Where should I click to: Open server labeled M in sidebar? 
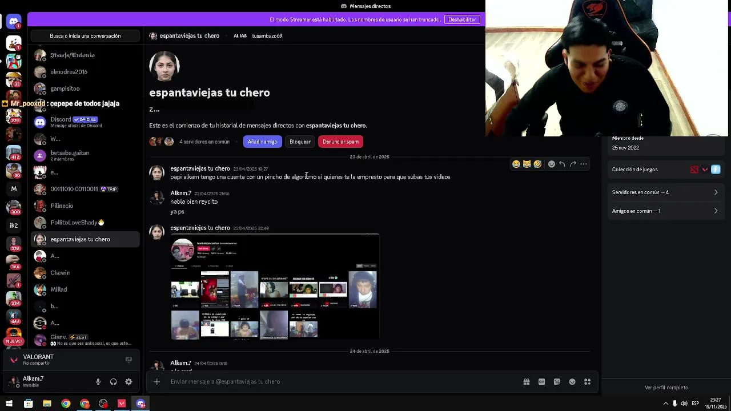tap(14, 189)
